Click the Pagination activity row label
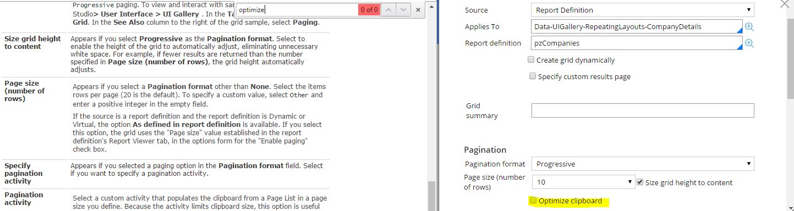Image resolution: width=794 pixels, height=211 pixels. [x=24, y=198]
